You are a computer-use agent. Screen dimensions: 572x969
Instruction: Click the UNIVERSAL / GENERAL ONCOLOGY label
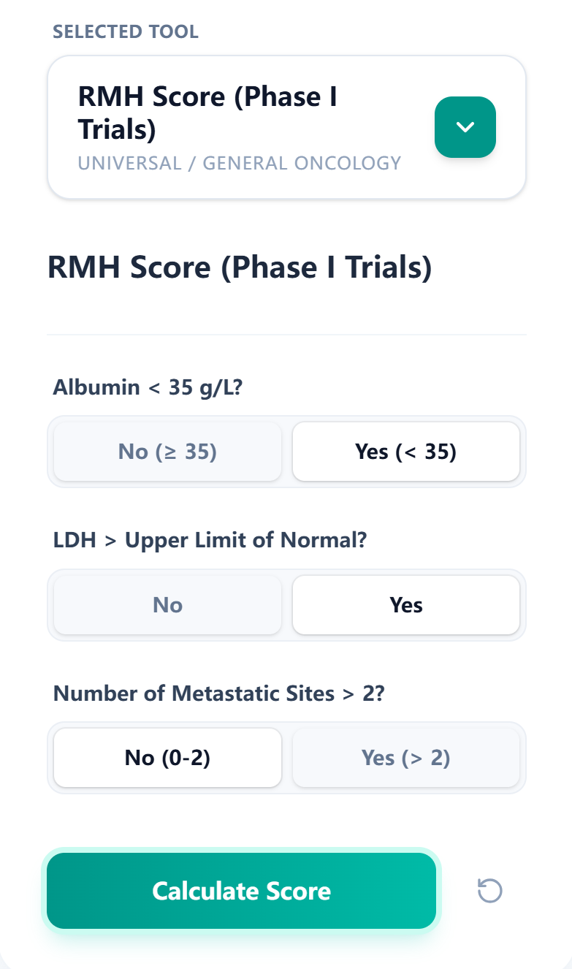tap(240, 163)
